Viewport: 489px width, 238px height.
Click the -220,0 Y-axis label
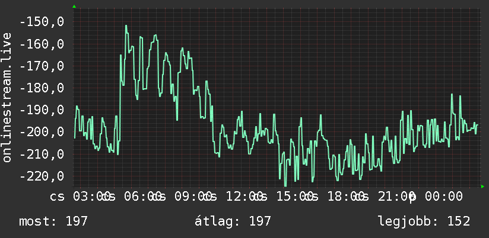pos(42,176)
